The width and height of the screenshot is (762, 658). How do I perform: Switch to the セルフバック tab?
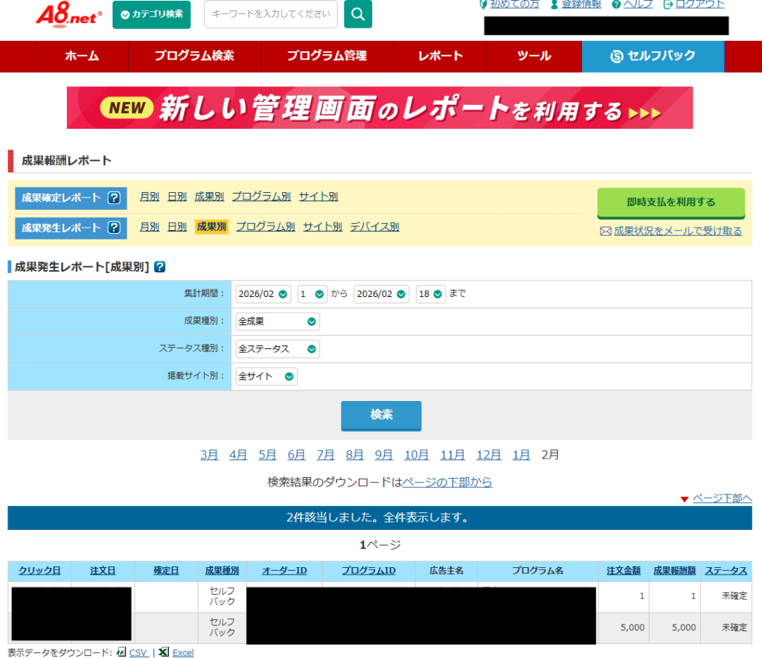[x=653, y=56]
